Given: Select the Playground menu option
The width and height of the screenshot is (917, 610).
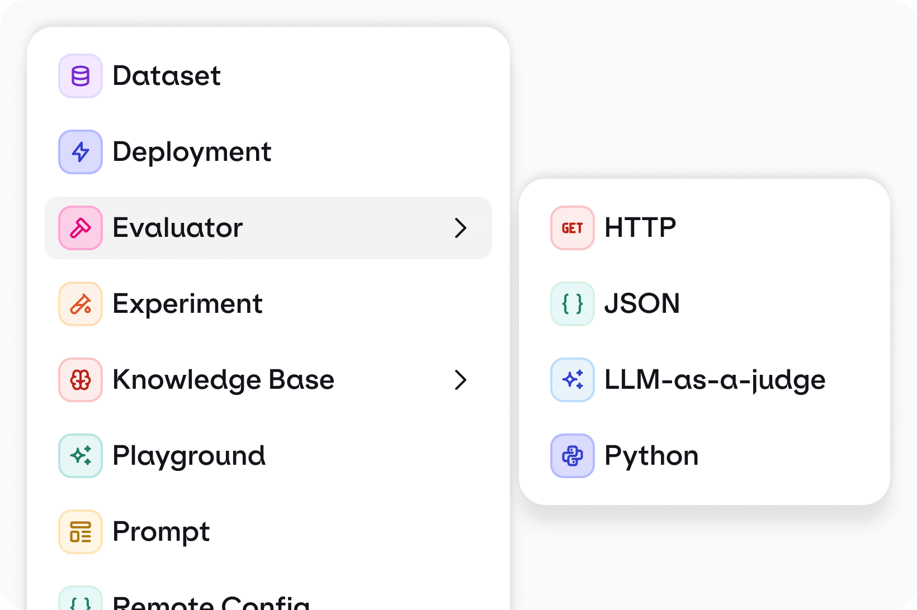Looking at the screenshot, I should point(189,456).
